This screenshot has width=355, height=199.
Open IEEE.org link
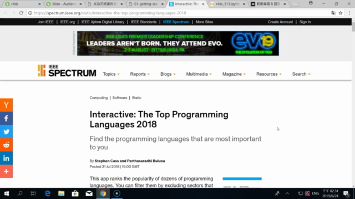point(68,22)
